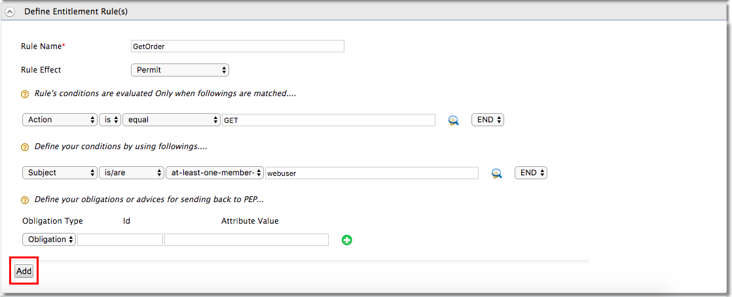Image resolution: width=732 pixels, height=297 pixels.
Task: Open the Rule Effect Permit dropdown
Action: [x=180, y=70]
